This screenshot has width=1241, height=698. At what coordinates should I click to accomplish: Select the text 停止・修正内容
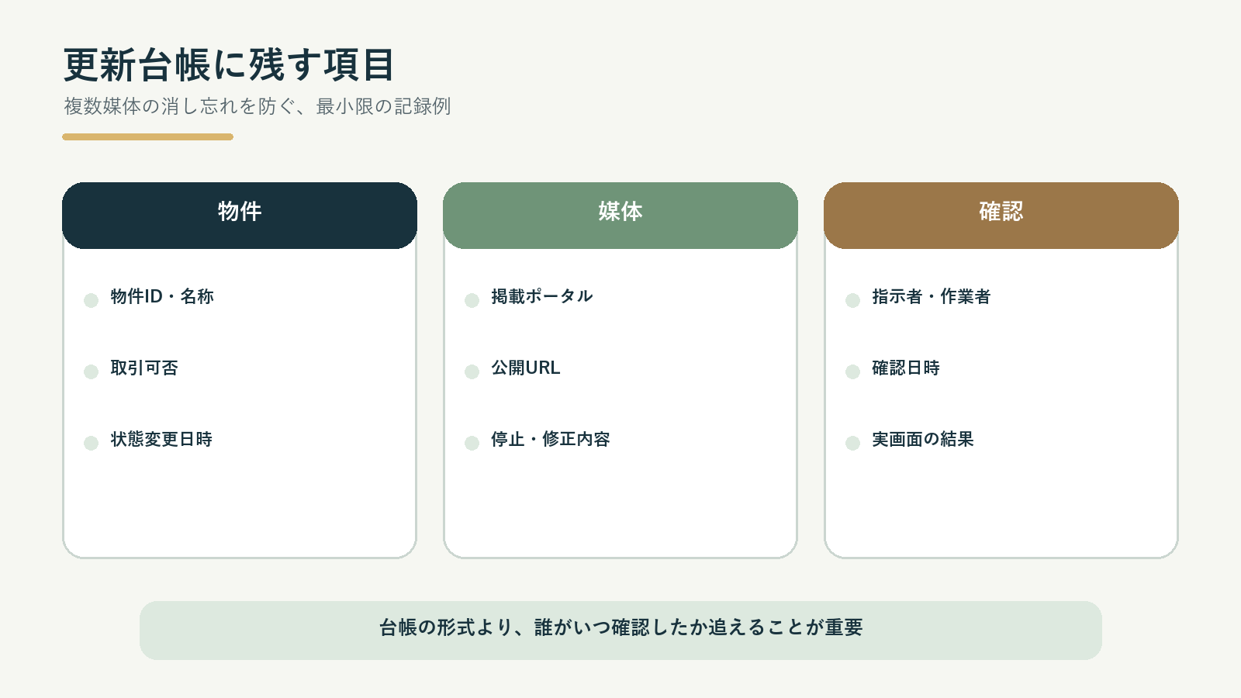[x=551, y=439]
